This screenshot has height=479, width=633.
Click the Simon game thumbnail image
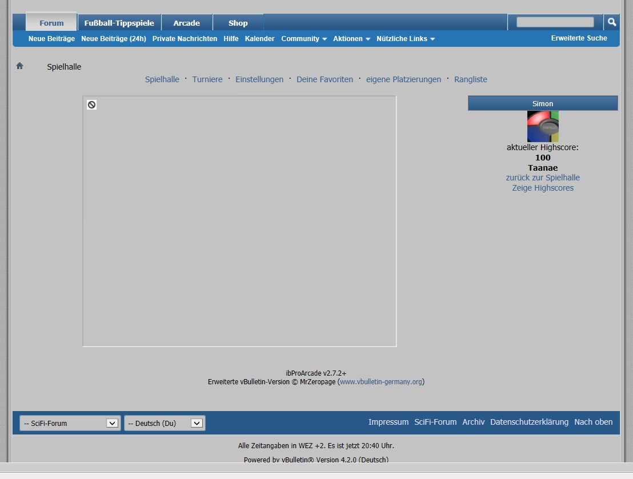543,126
